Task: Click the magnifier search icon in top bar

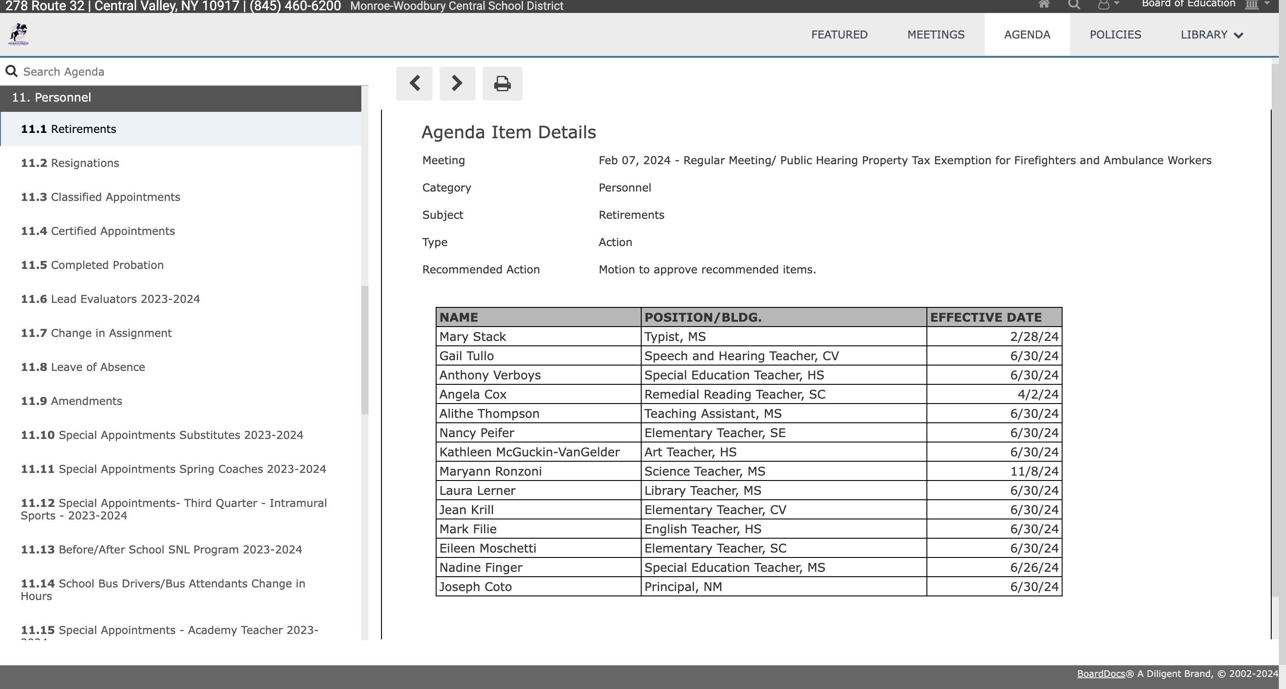Action: (1074, 4)
